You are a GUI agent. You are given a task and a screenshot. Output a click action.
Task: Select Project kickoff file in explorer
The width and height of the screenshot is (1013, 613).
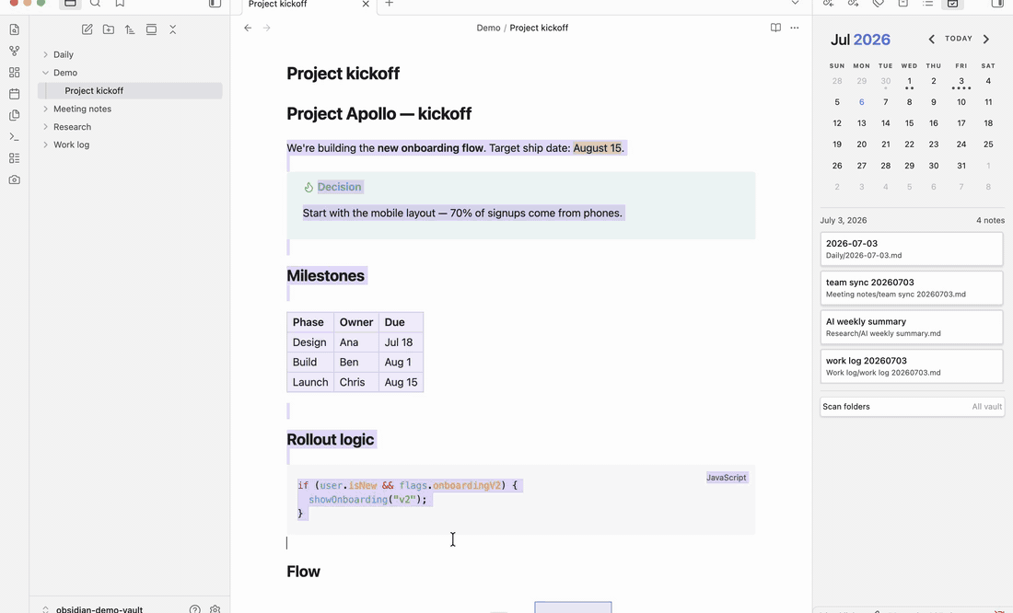point(130,90)
